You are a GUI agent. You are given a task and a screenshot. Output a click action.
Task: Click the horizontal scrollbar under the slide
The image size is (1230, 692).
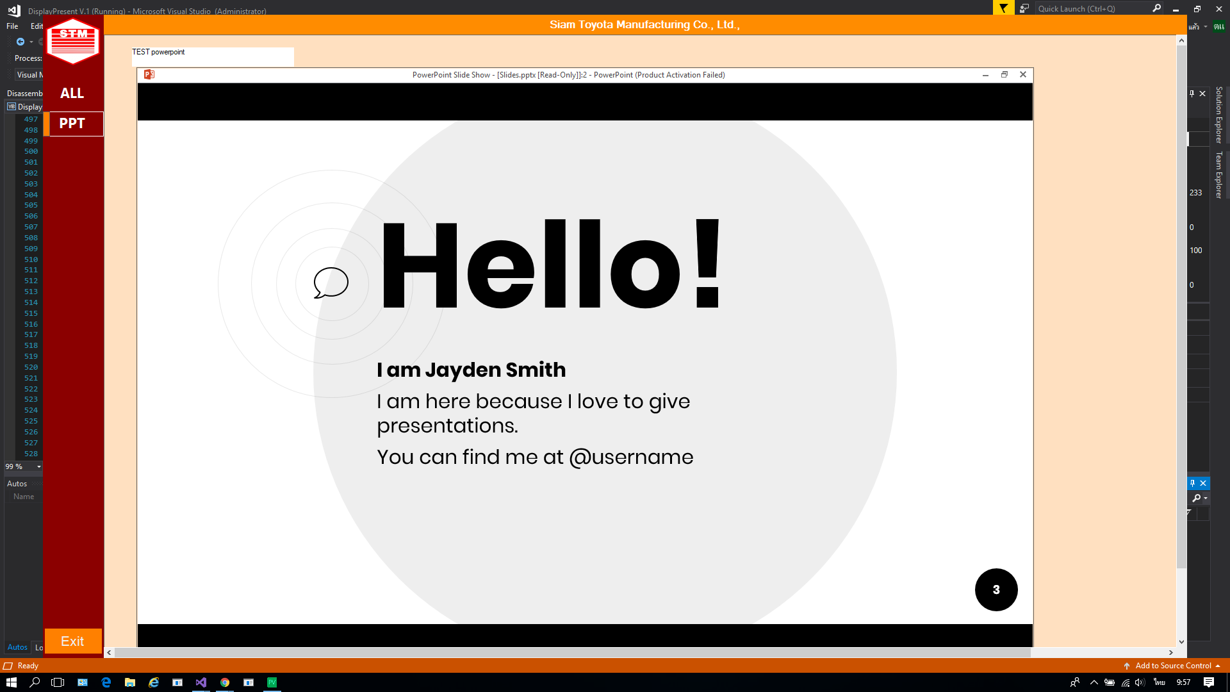[571, 652]
